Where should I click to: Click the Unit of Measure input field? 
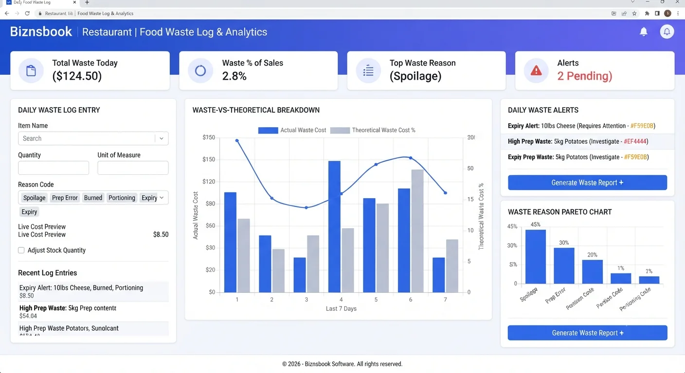click(133, 168)
